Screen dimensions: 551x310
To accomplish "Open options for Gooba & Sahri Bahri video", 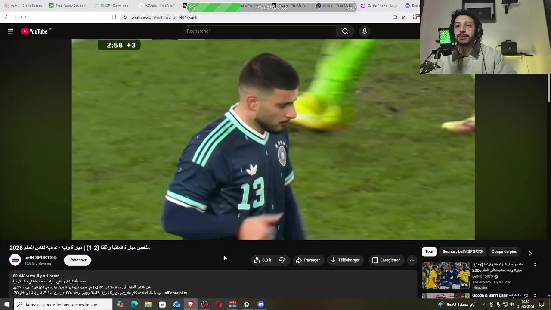I will tap(535, 296).
